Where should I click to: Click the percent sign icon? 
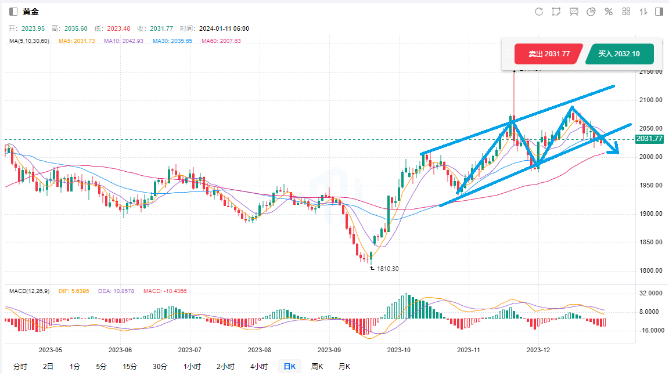tap(609, 12)
